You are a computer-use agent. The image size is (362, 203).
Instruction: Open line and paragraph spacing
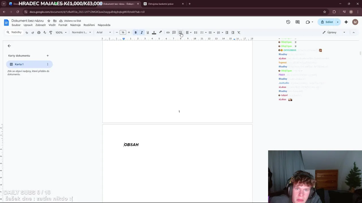(x=195, y=32)
